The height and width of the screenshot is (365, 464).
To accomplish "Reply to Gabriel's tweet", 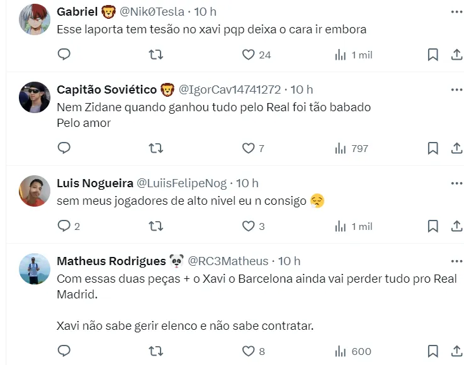I will (64, 55).
